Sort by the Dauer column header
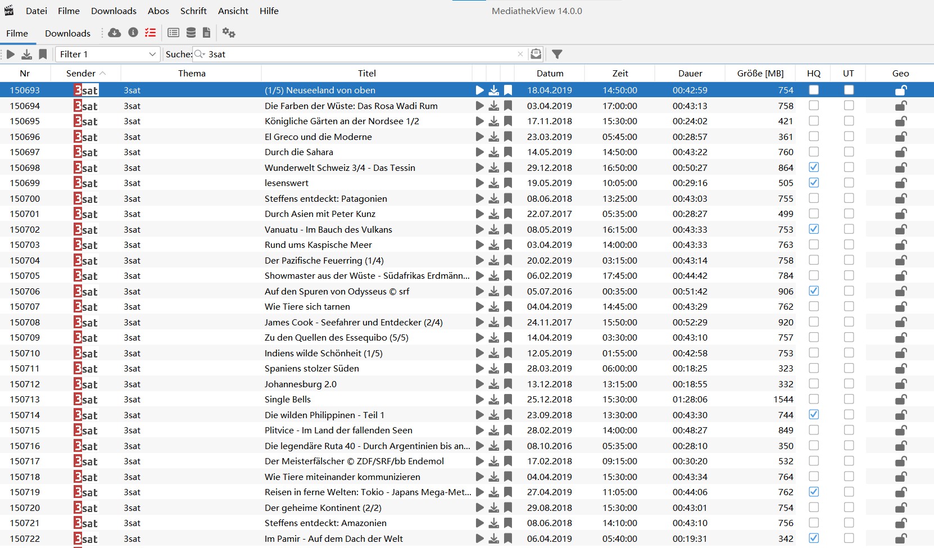The height and width of the screenshot is (548, 934). [690, 73]
